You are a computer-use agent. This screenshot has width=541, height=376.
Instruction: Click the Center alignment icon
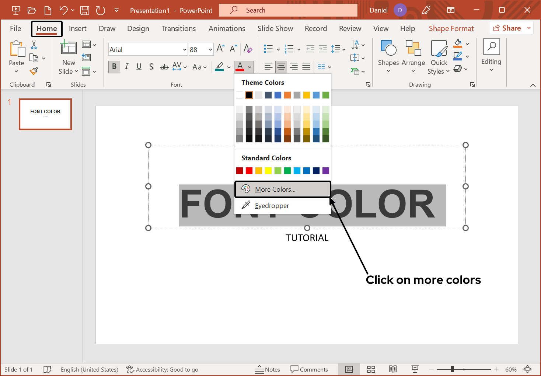281,67
